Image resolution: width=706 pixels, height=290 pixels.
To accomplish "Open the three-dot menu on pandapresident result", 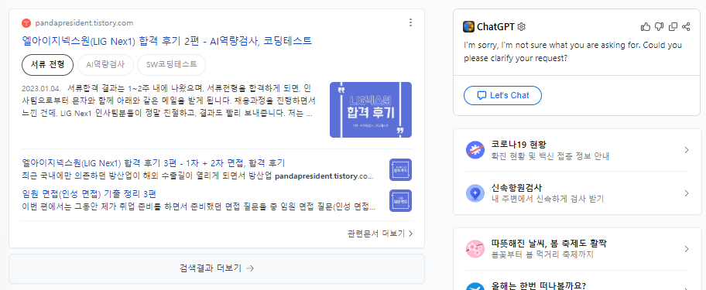I will pyautogui.click(x=410, y=22).
